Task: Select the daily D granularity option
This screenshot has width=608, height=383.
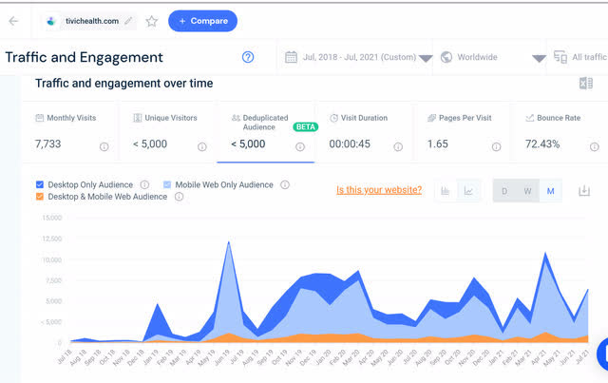Action: click(504, 191)
